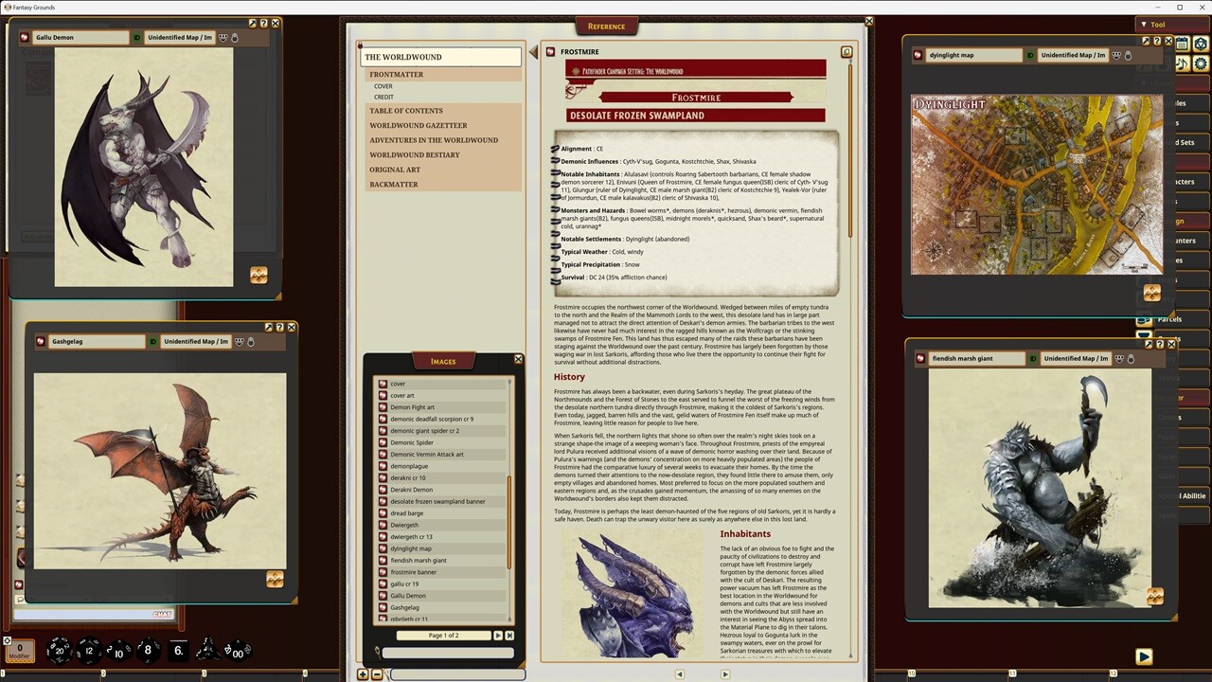Roll the d12 die
The image size is (1212, 682).
pos(89,651)
